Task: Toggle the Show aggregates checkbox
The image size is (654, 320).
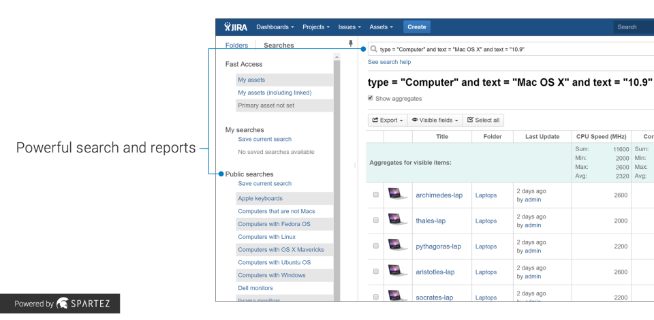Action: [x=371, y=98]
